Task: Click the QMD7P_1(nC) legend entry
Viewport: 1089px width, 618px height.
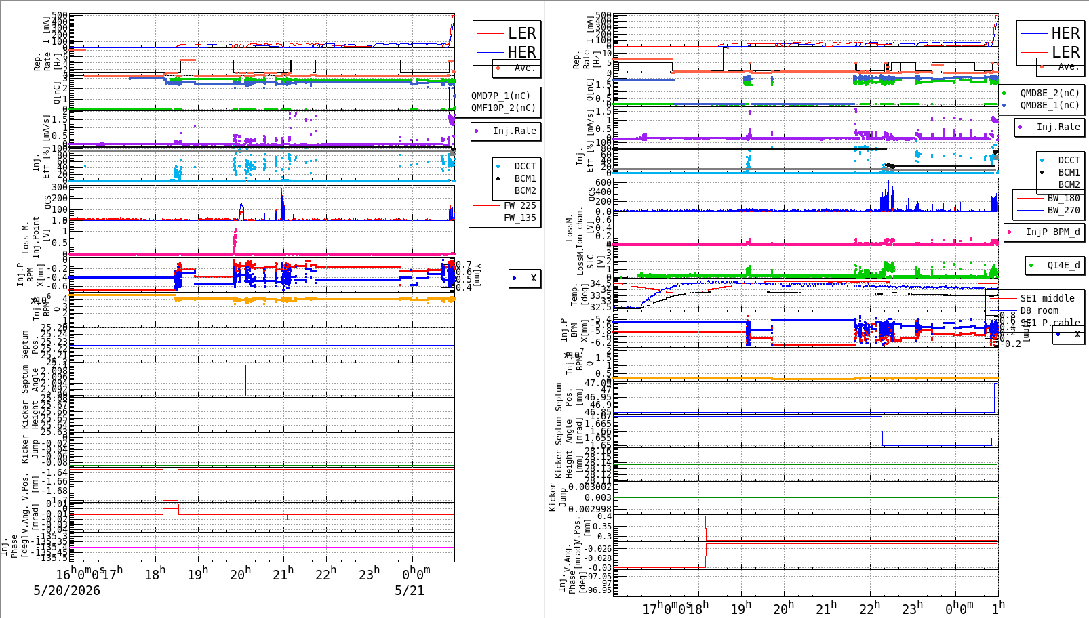Action: (x=500, y=96)
